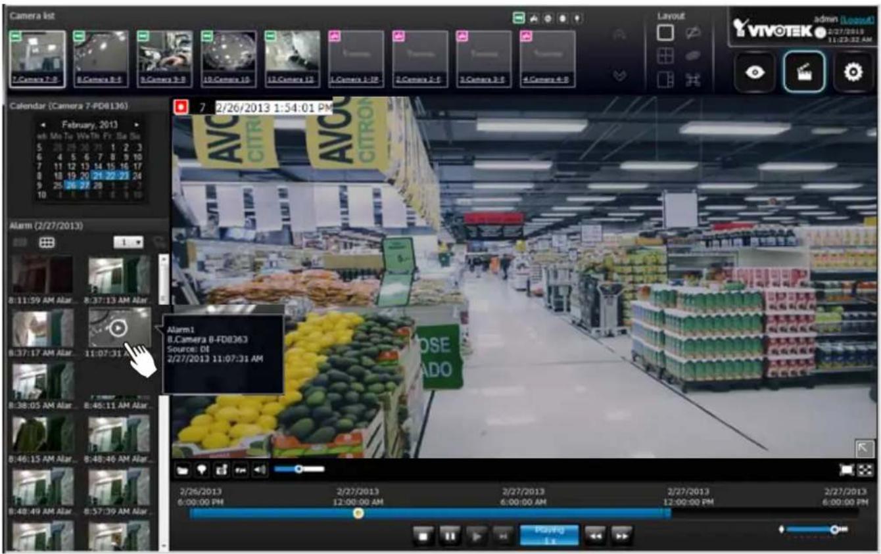Click the red recording indicator on video
This screenshot has height=554, width=881.
click(x=180, y=107)
